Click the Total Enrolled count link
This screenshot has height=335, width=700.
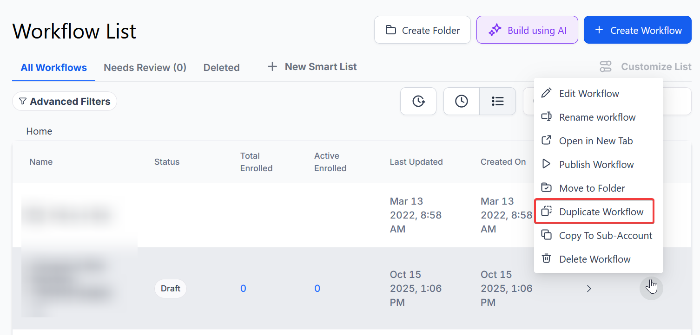click(243, 289)
